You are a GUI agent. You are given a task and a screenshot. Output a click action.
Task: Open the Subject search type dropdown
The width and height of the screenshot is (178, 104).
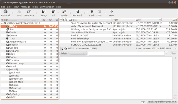pyautogui.click(x=73, y=53)
